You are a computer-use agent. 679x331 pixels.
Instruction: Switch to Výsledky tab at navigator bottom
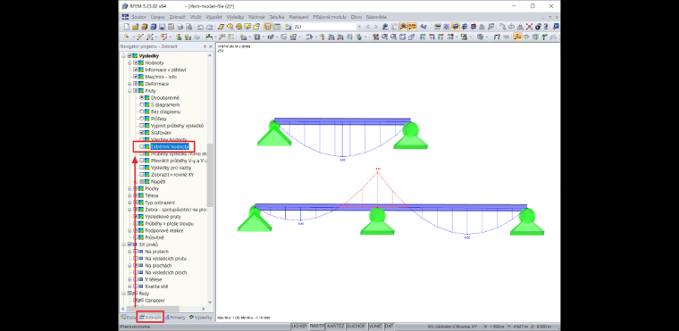201,317
